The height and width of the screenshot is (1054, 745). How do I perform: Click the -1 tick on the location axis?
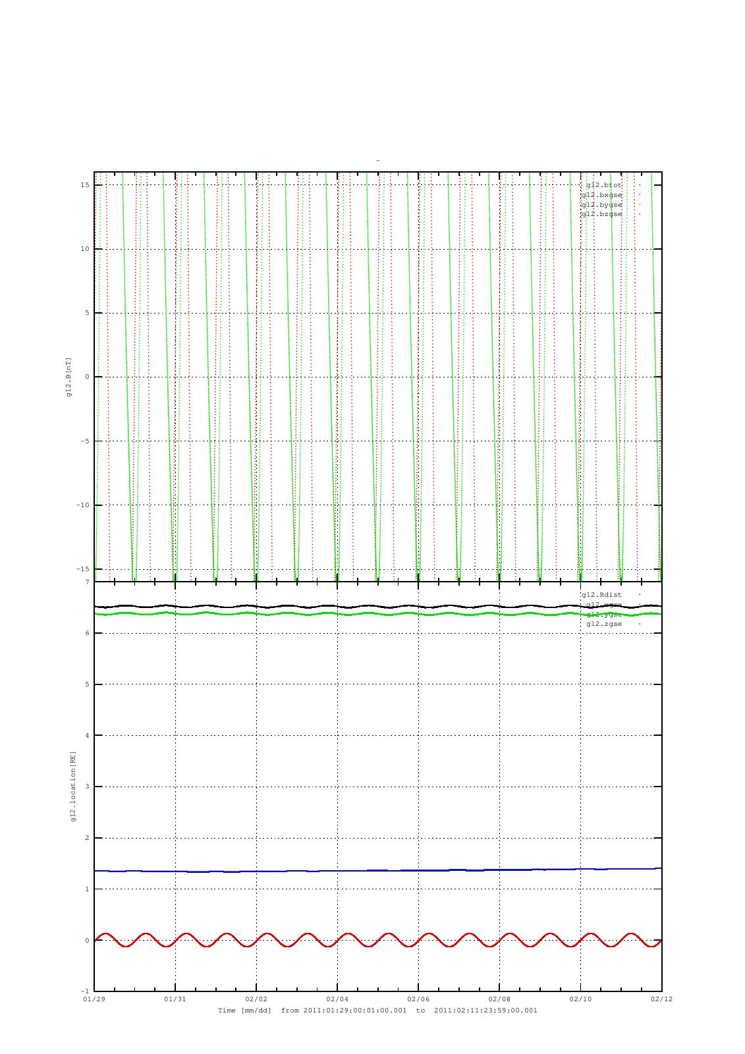(85, 991)
